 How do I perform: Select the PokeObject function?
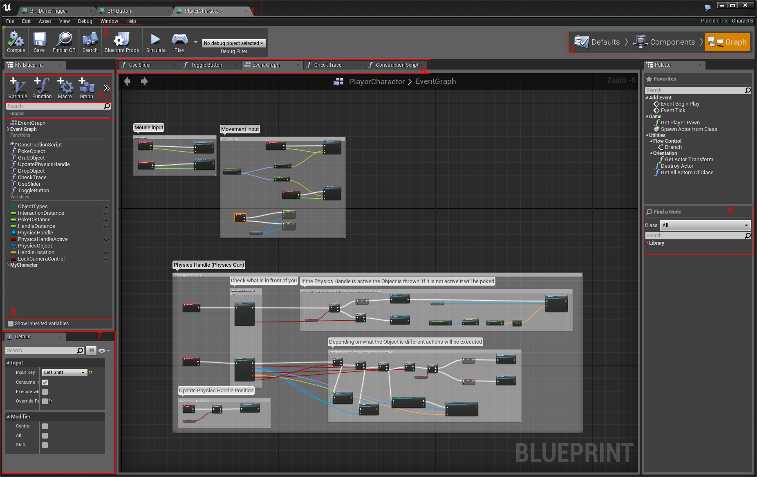(31, 151)
